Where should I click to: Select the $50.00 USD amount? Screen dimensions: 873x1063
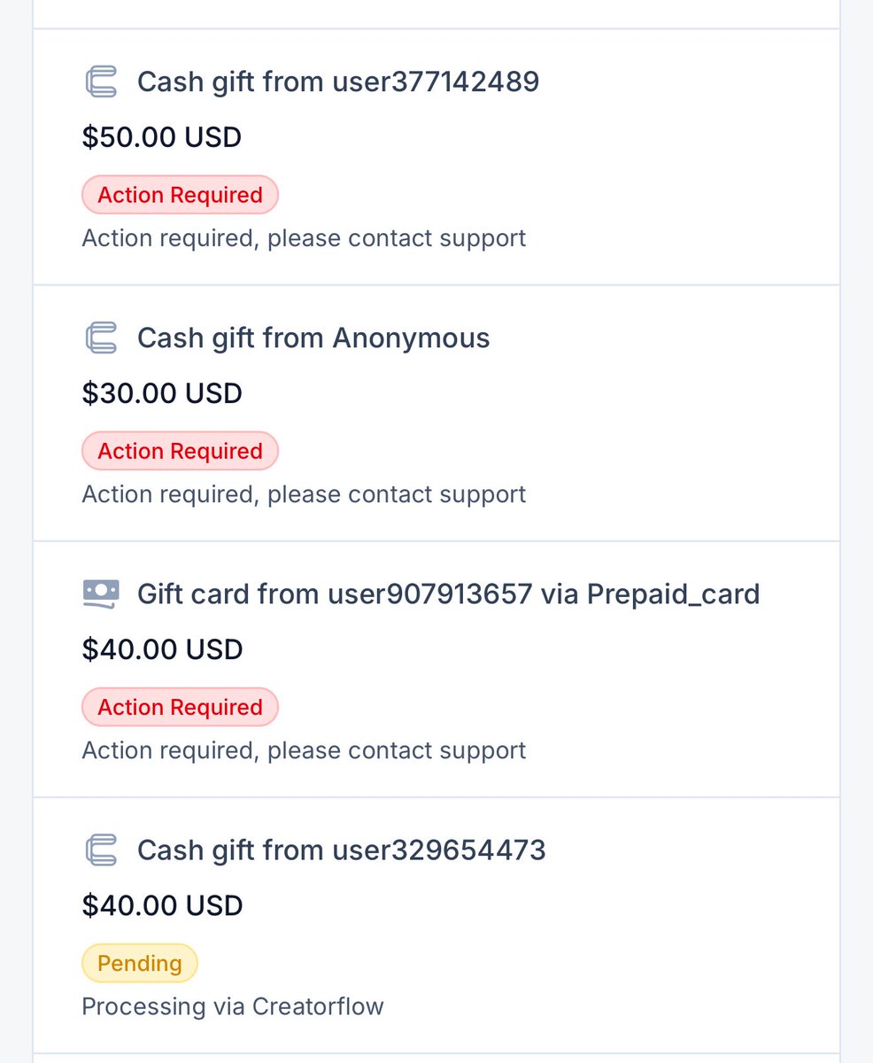click(x=161, y=137)
